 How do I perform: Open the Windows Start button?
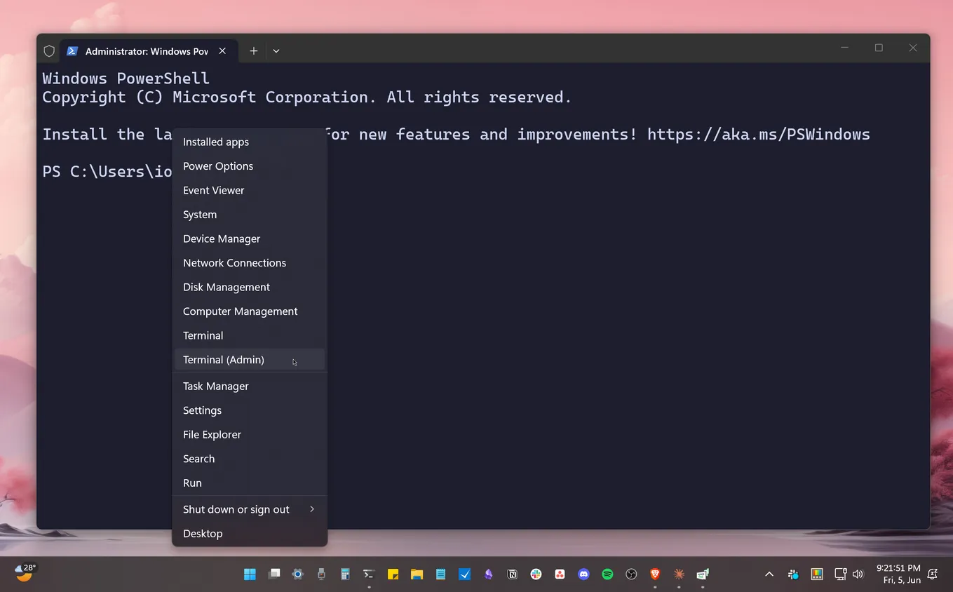[250, 574]
